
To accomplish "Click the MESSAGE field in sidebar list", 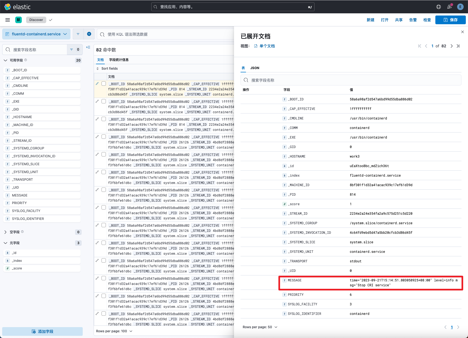I will tap(42, 195).
